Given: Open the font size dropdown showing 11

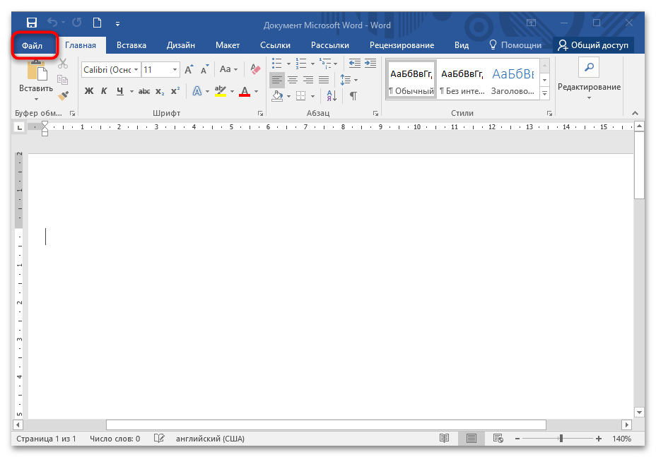Looking at the screenshot, I should 175,69.
